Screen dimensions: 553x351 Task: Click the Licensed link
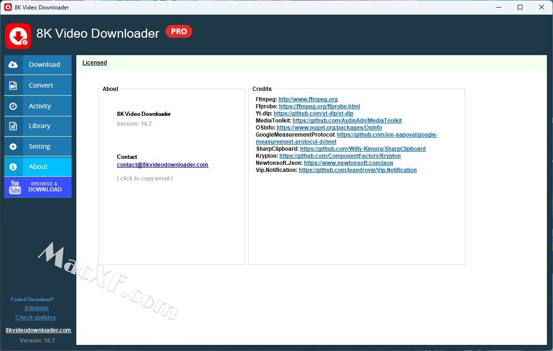pyautogui.click(x=95, y=63)
